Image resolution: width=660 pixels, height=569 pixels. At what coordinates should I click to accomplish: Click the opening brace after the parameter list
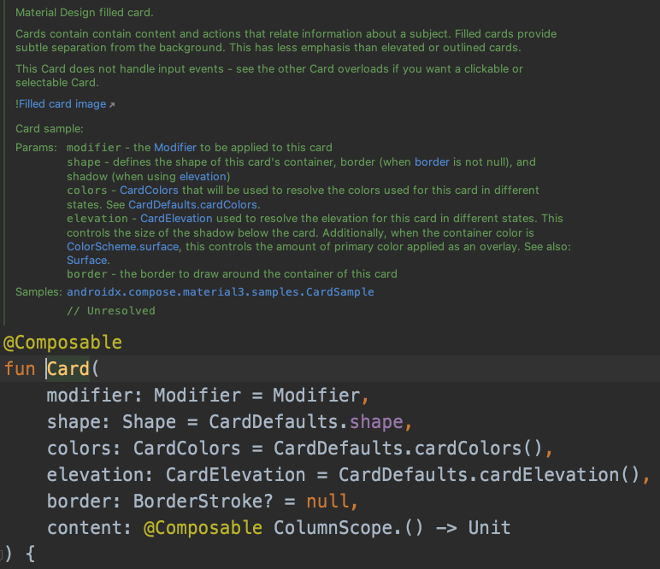coord(30,554)
